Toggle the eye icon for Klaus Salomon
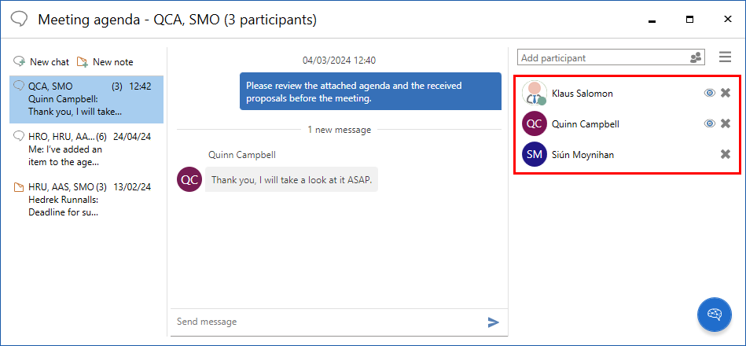Image resolution: width=746 pixels, height=346 pixels. coord(709,93)
